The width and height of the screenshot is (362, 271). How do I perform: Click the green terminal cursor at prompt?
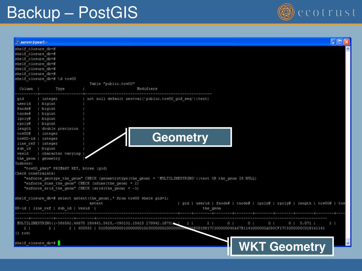coord(59,243)
